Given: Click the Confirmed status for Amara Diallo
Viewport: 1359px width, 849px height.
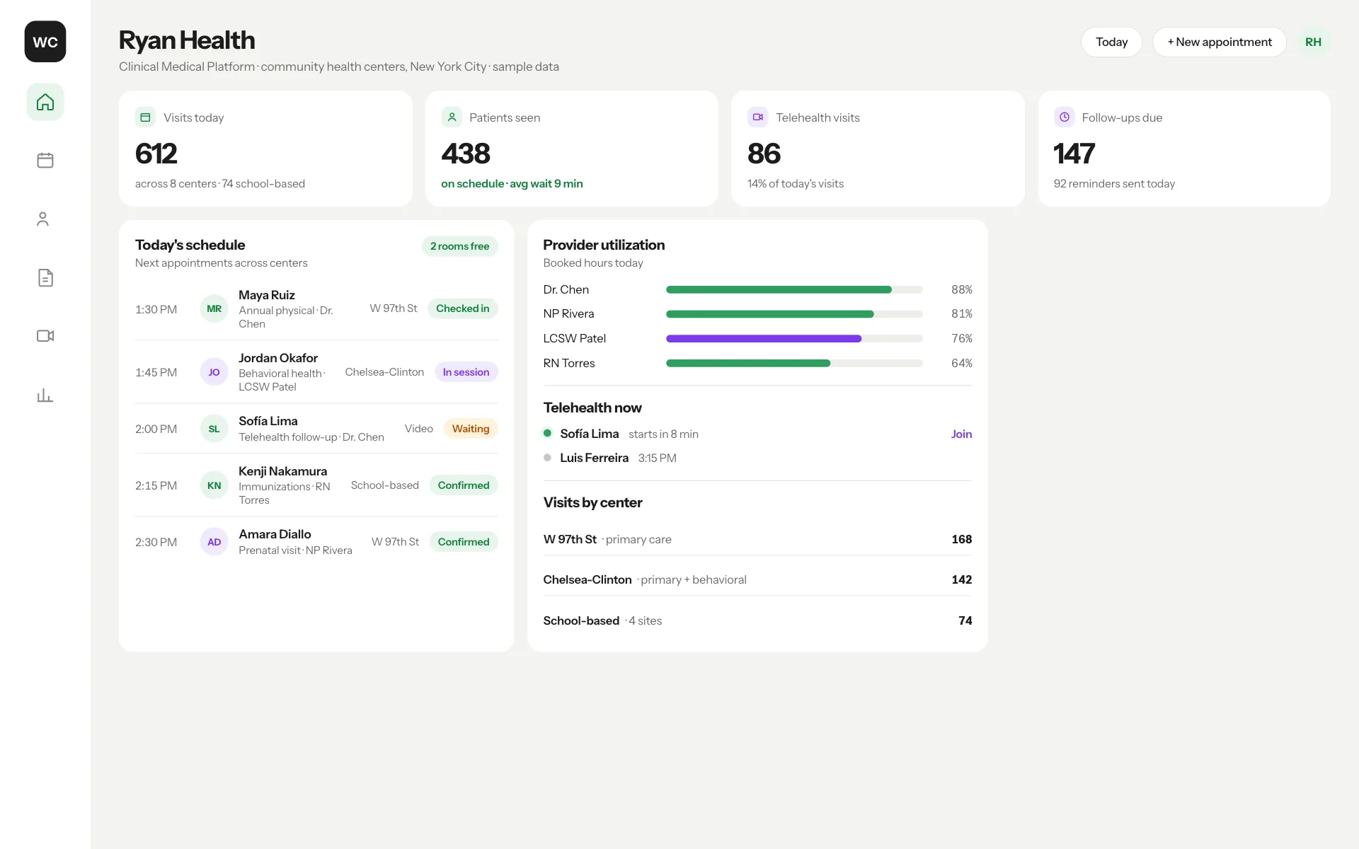Looking at the screenshot, I should coord(464,542).
